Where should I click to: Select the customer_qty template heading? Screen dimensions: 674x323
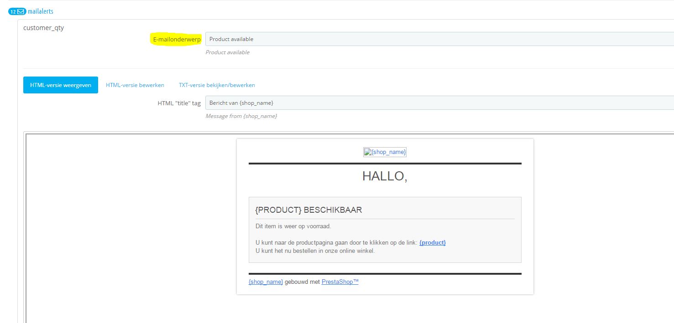click(x=43, y=28)
